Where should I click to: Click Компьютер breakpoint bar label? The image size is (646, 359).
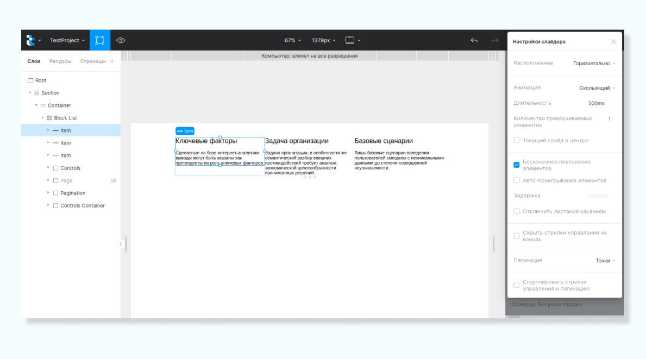coord(309,56)
